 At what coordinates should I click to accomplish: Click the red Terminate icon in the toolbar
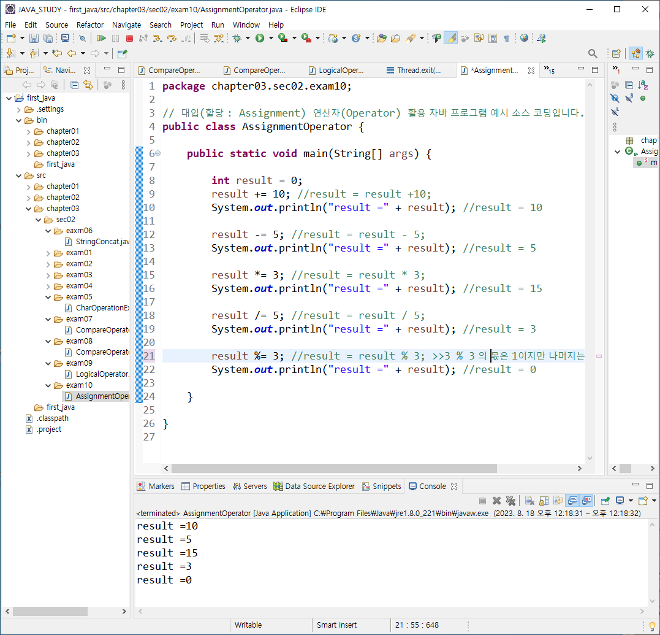130,38
